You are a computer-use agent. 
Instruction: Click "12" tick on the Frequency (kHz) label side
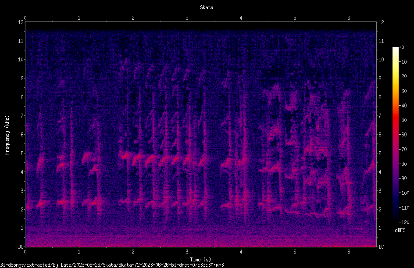point(21,22)
